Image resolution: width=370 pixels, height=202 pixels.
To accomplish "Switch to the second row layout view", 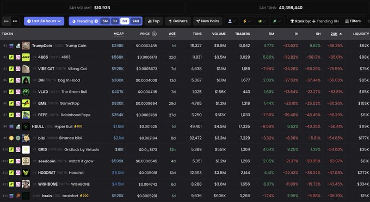I will [15, 21].
